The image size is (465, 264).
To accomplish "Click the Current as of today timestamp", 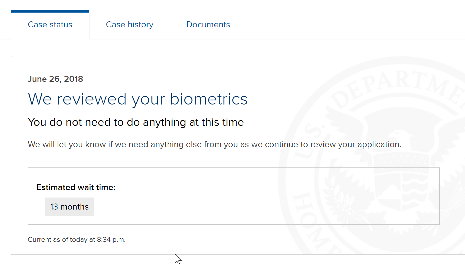I will tap(77, 240).
